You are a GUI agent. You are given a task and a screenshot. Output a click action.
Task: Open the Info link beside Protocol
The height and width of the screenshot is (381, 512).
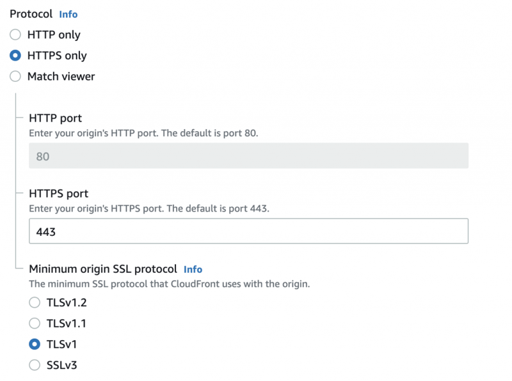point(68,14)
